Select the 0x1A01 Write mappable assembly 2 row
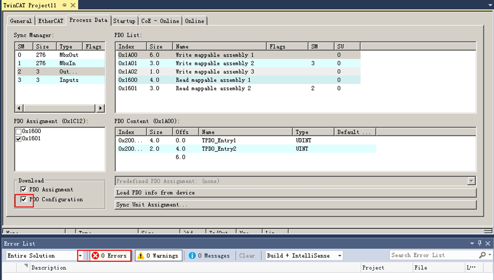 point(214,63)
